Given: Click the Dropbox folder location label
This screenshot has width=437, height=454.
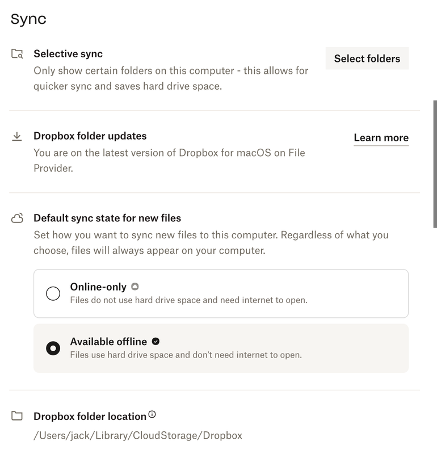Looking at the screenshot, I should pyautogui.click(x=90, y=417).
